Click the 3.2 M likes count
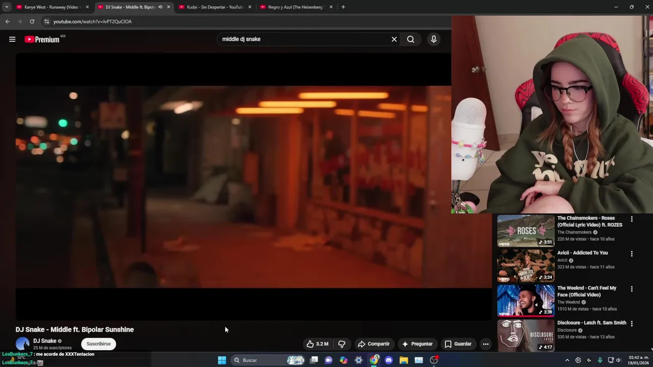 [322, 344]
